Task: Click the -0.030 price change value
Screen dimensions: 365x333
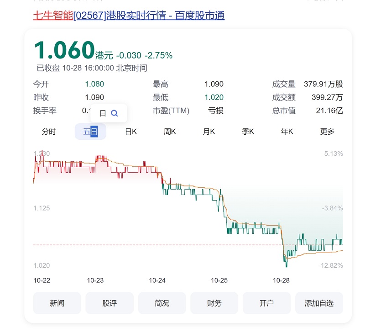Action: [x=129, y=55]
